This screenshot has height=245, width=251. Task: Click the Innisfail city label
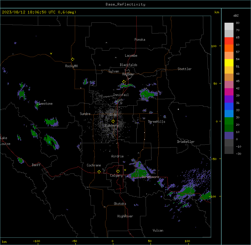click(121, 95)
